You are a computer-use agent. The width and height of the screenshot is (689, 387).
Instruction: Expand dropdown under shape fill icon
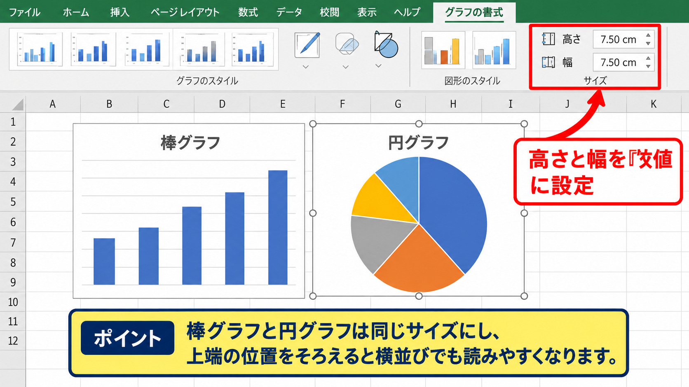[378, 66]
